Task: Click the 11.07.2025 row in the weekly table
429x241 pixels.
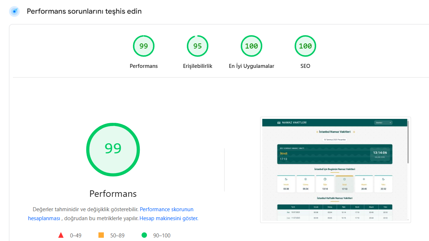Action: (335, 218)
